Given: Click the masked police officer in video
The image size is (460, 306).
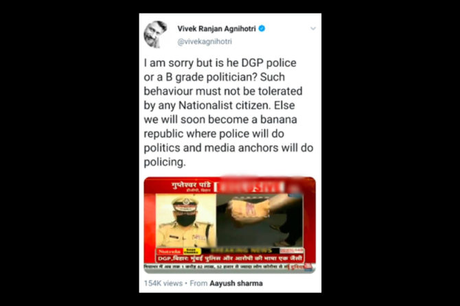Looking at the screenshot, I should click(186, 220).
